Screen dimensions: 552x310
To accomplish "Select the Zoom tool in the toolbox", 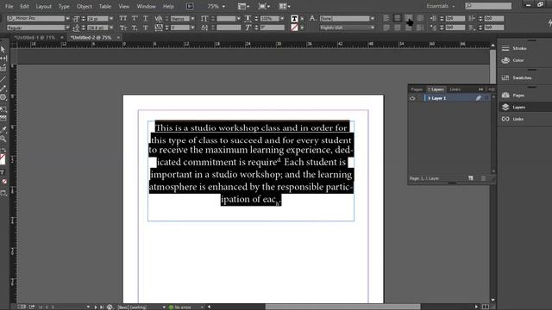I will [3, 139].
